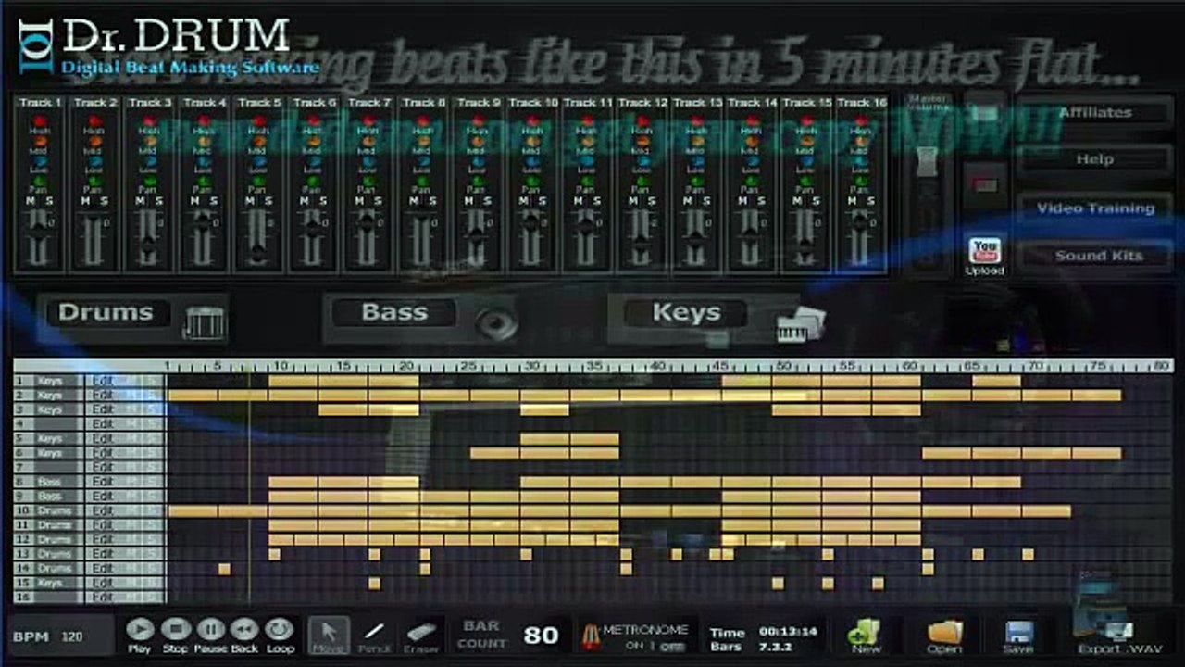
Task: Select the row 2 Keys track label
Action: [x=50, y=396]
